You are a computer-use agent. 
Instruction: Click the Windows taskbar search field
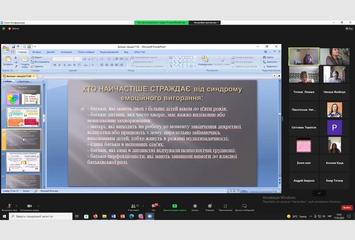pyautogui.click(x=41, y=216)
